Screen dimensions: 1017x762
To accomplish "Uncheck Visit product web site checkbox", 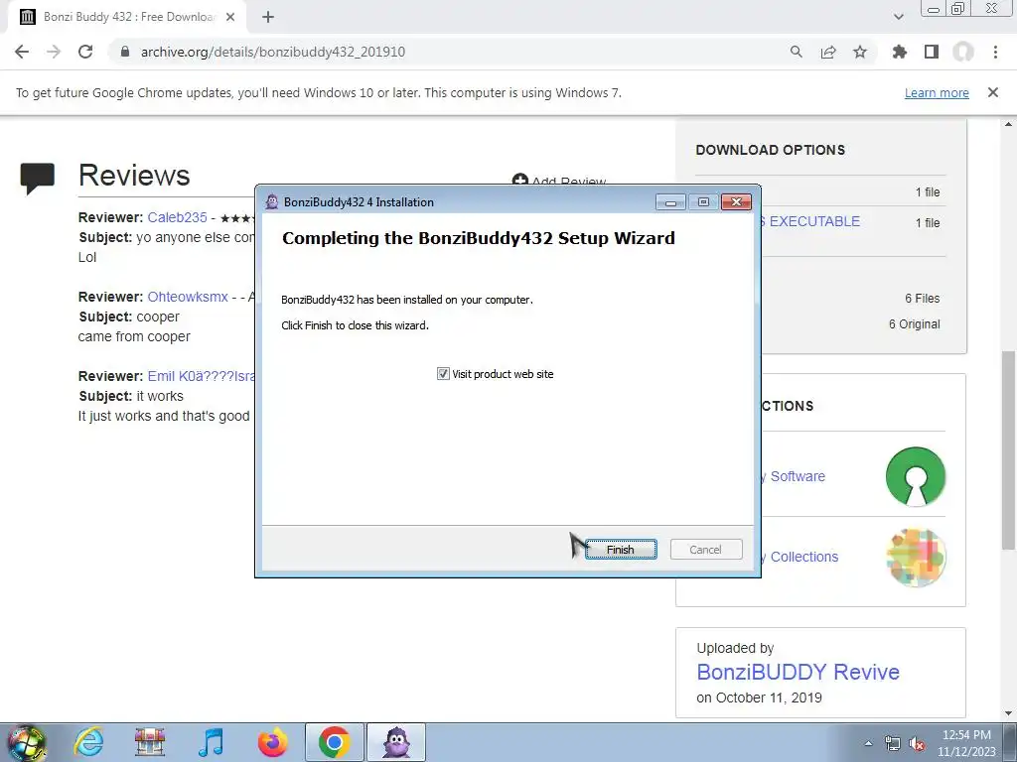I will click(x=443, y=374).
